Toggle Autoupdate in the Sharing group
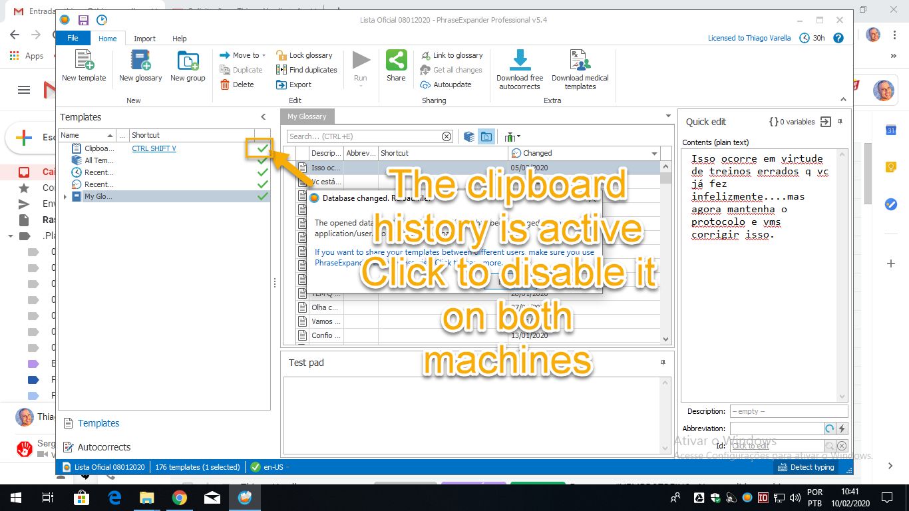The width and height of the screenshot is (909, 511). point(446,85)
